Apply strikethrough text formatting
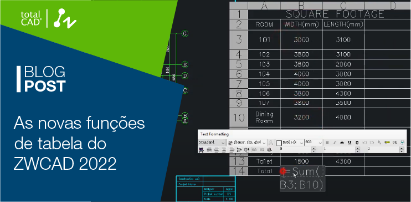This screenshot has height=202, width=411. [342, 143]
